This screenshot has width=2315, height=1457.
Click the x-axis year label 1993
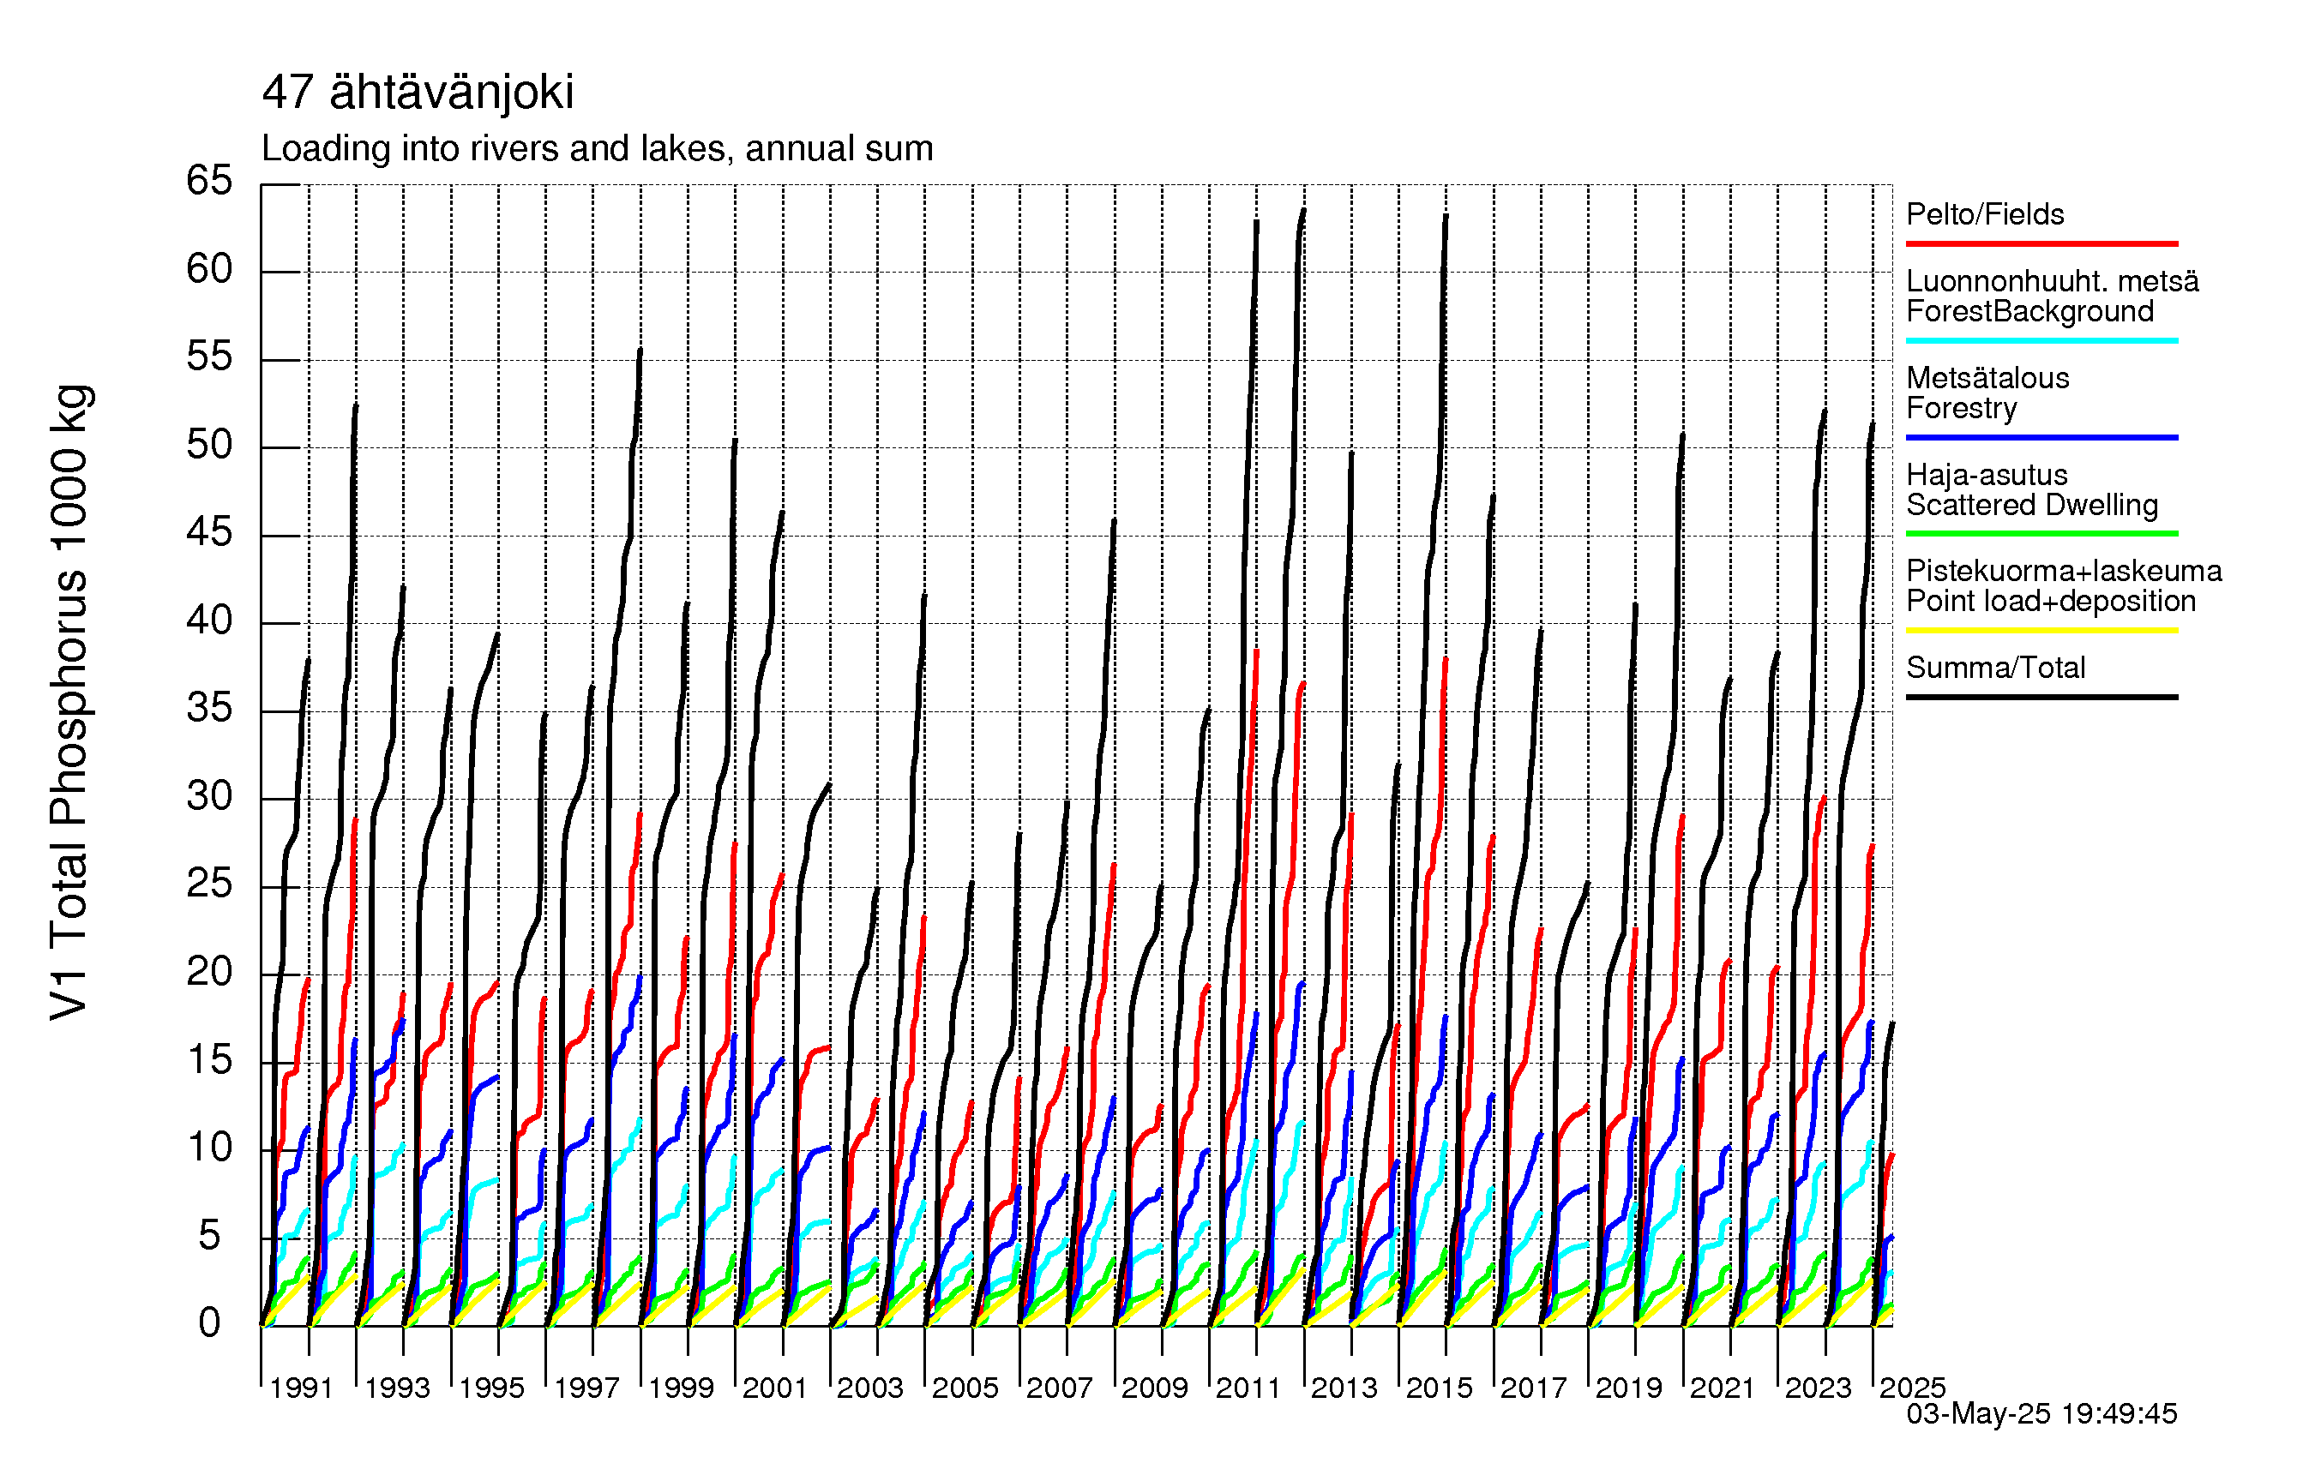coord(397,1388)
